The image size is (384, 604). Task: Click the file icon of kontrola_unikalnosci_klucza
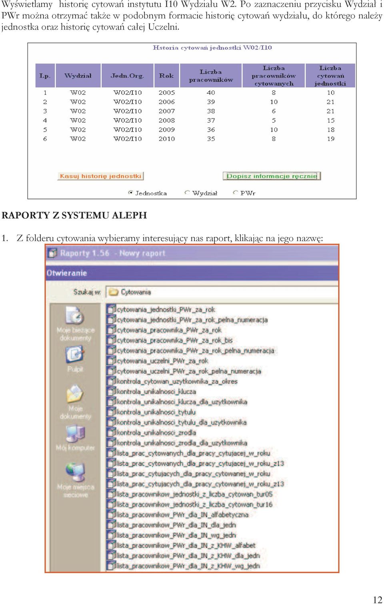click(x=111, y=391)
